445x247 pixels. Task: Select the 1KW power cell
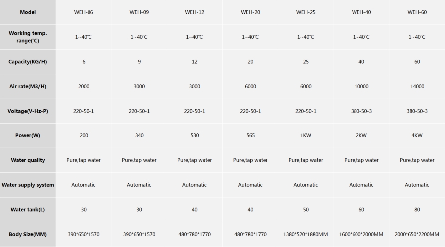tap(306, 135)
